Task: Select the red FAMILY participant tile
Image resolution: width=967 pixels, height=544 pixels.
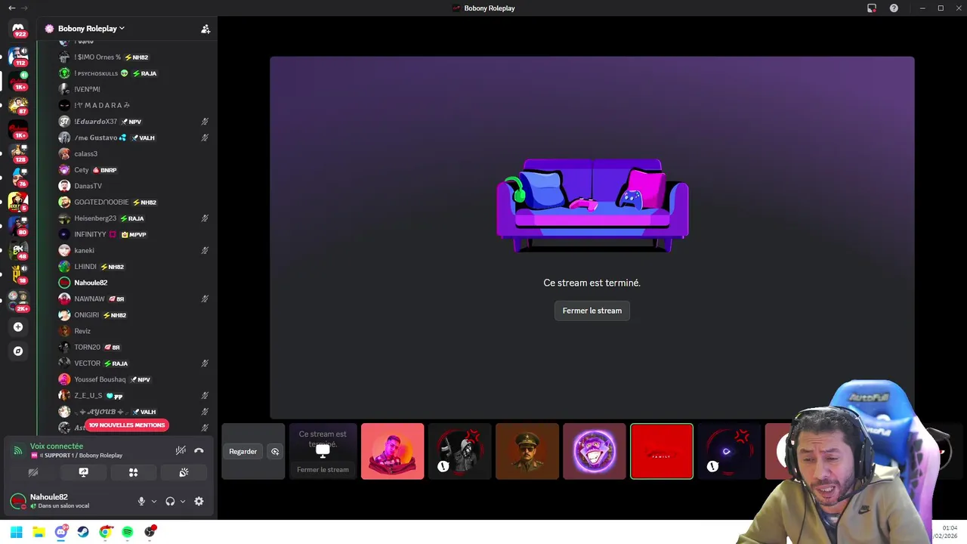Action: (x=662, y=451)
